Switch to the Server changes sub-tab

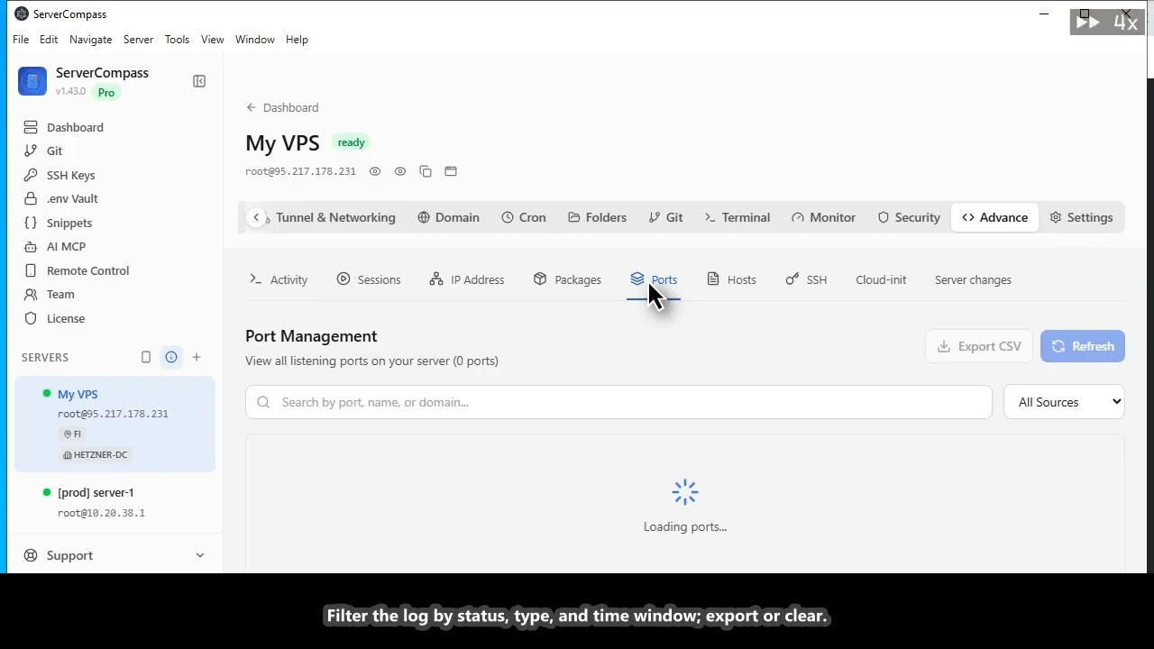(x=973, y=279)
